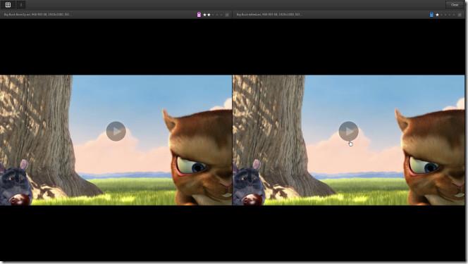Play the left video preview
The height and width of the screenshot is (264, 468).
[116, 131]
